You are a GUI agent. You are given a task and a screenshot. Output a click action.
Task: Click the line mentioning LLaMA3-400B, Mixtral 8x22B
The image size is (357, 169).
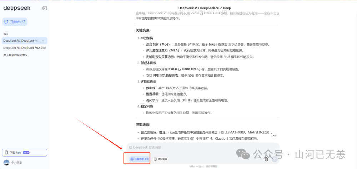206,132
